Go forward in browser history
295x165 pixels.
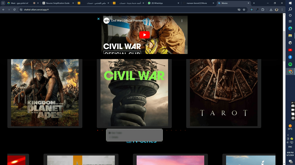9,9
